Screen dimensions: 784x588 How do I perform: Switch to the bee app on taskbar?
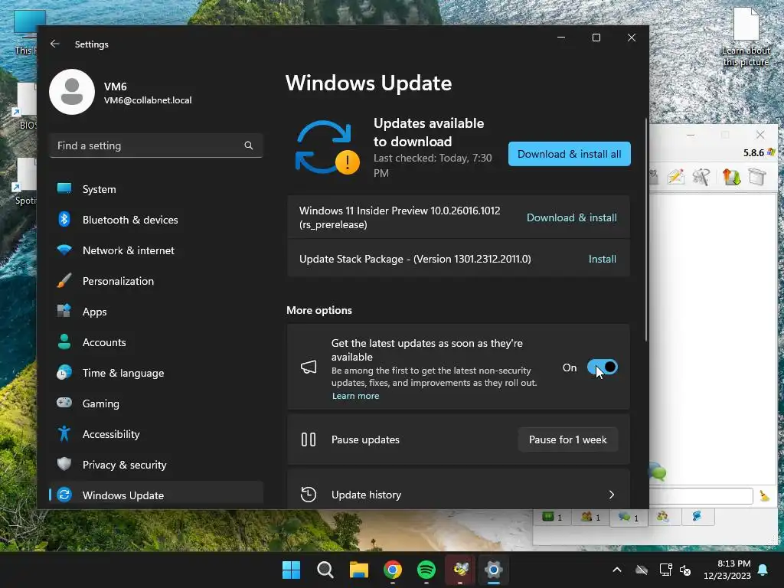[x=460, y=570]
